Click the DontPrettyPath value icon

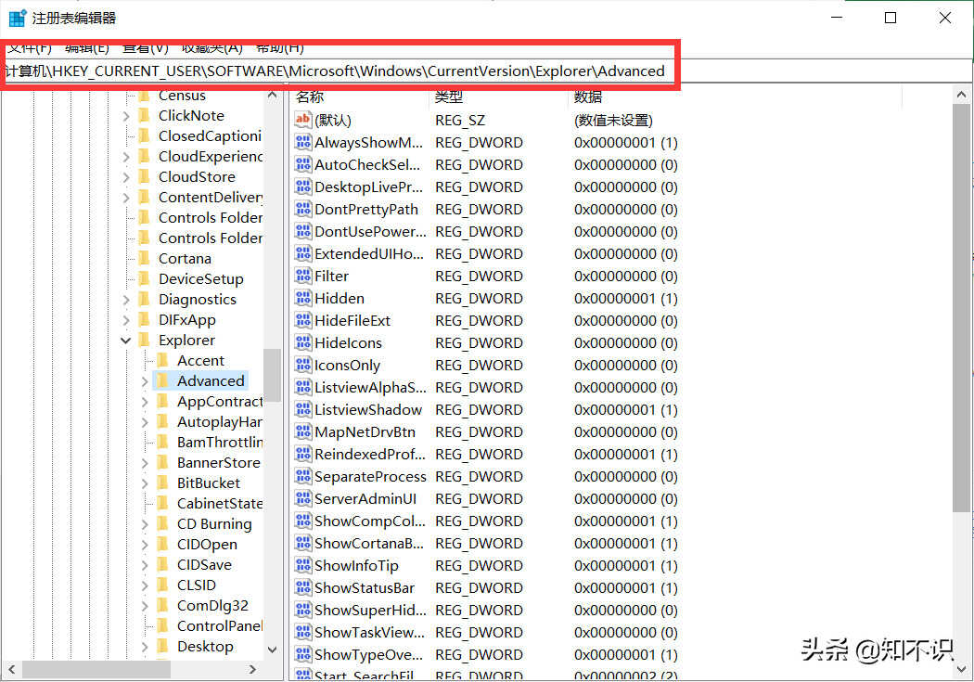tap(303, 210)
